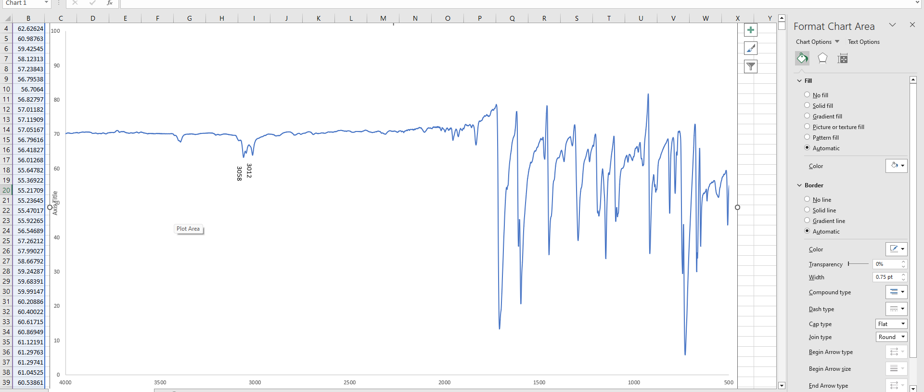
Task: Click Select All corner triangle
Action: click(x=6, y=18)
